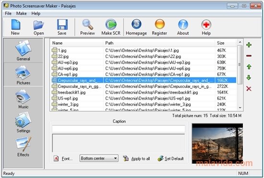Viewport: 264px width, 178px height.
Task: Click the Register toolbar icon
Action: coord(160,24)
